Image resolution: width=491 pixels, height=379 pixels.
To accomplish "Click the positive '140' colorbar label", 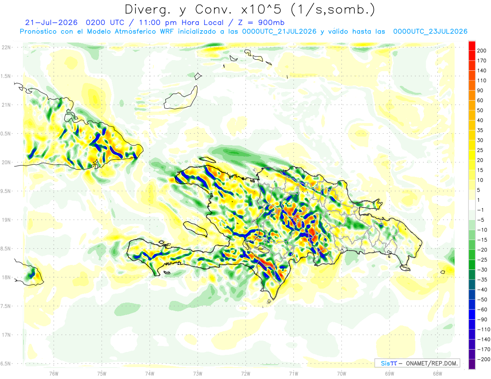I will (482, 70).
